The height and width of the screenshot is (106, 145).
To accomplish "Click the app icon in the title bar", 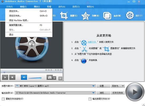I will (2, 1).
